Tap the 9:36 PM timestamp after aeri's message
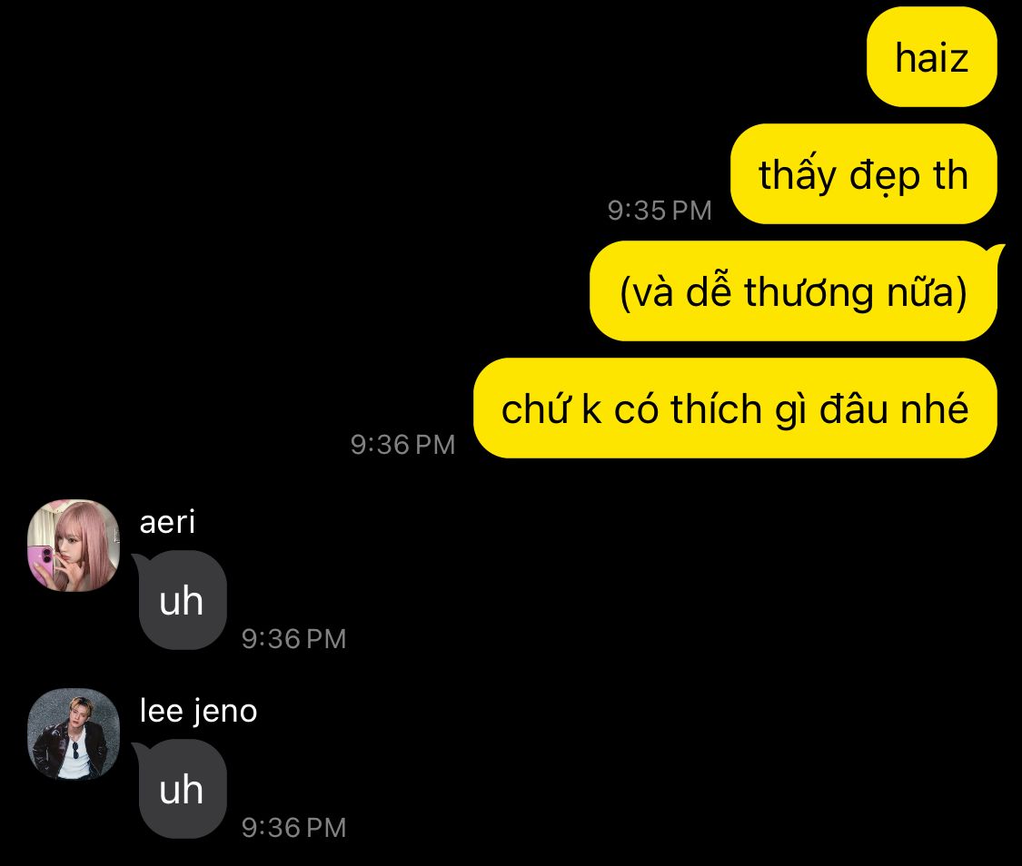Viewport: 1022px width, 866px height. click(x=293, y=639)
